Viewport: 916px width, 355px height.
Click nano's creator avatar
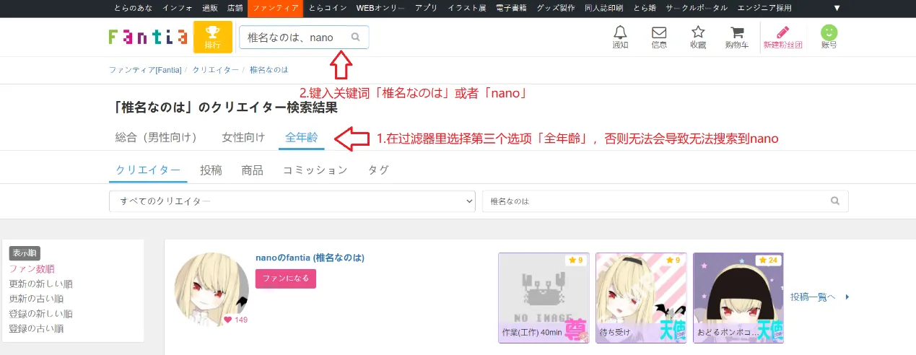point(211,289)
